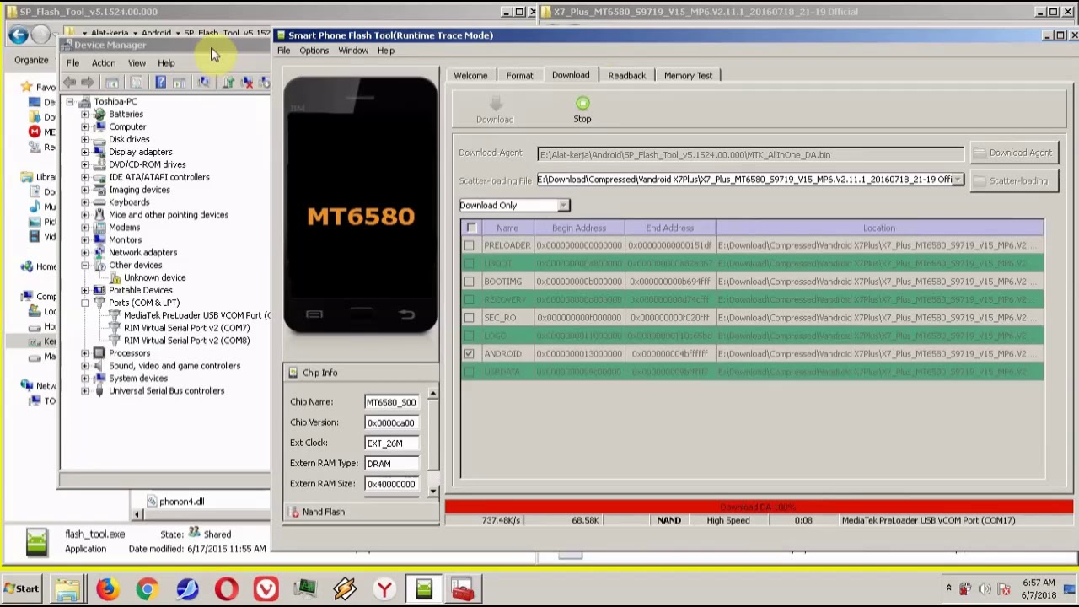This screenshot has width=1079, height=607.
Task: Expand the Disk drives node
Action: [x=84, y=139]
